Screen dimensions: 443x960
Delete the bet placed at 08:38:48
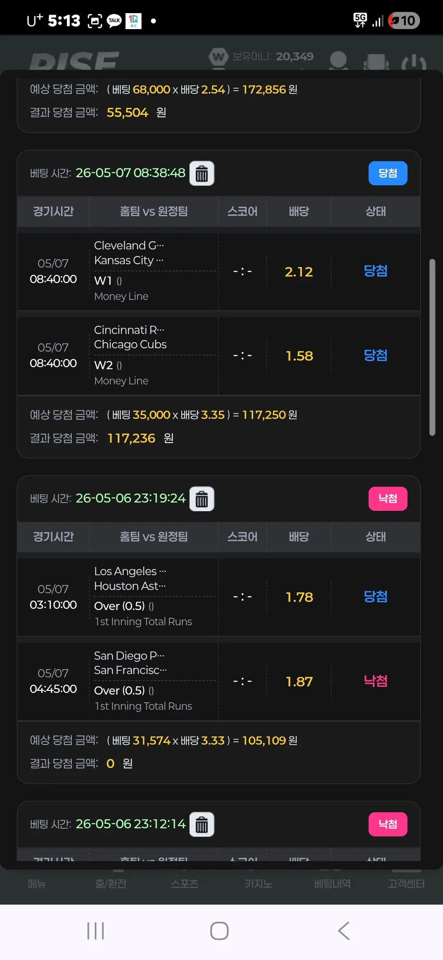tap(202, 173)
